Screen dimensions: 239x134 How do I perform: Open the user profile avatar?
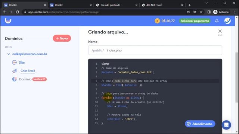[227, 21]
